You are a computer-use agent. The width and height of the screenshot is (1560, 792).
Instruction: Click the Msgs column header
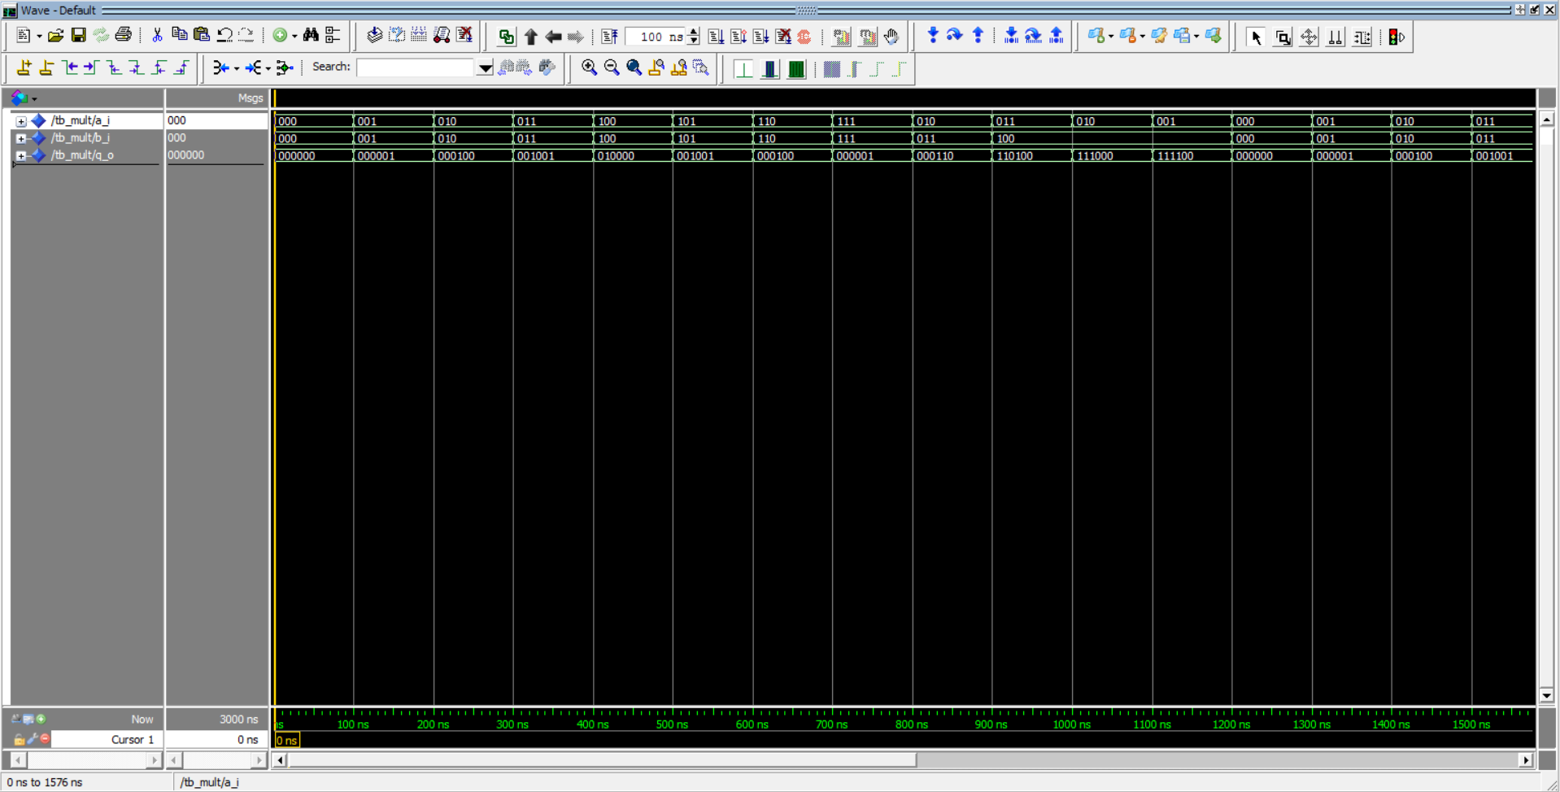pyautogui.click(x=217, y=98)
